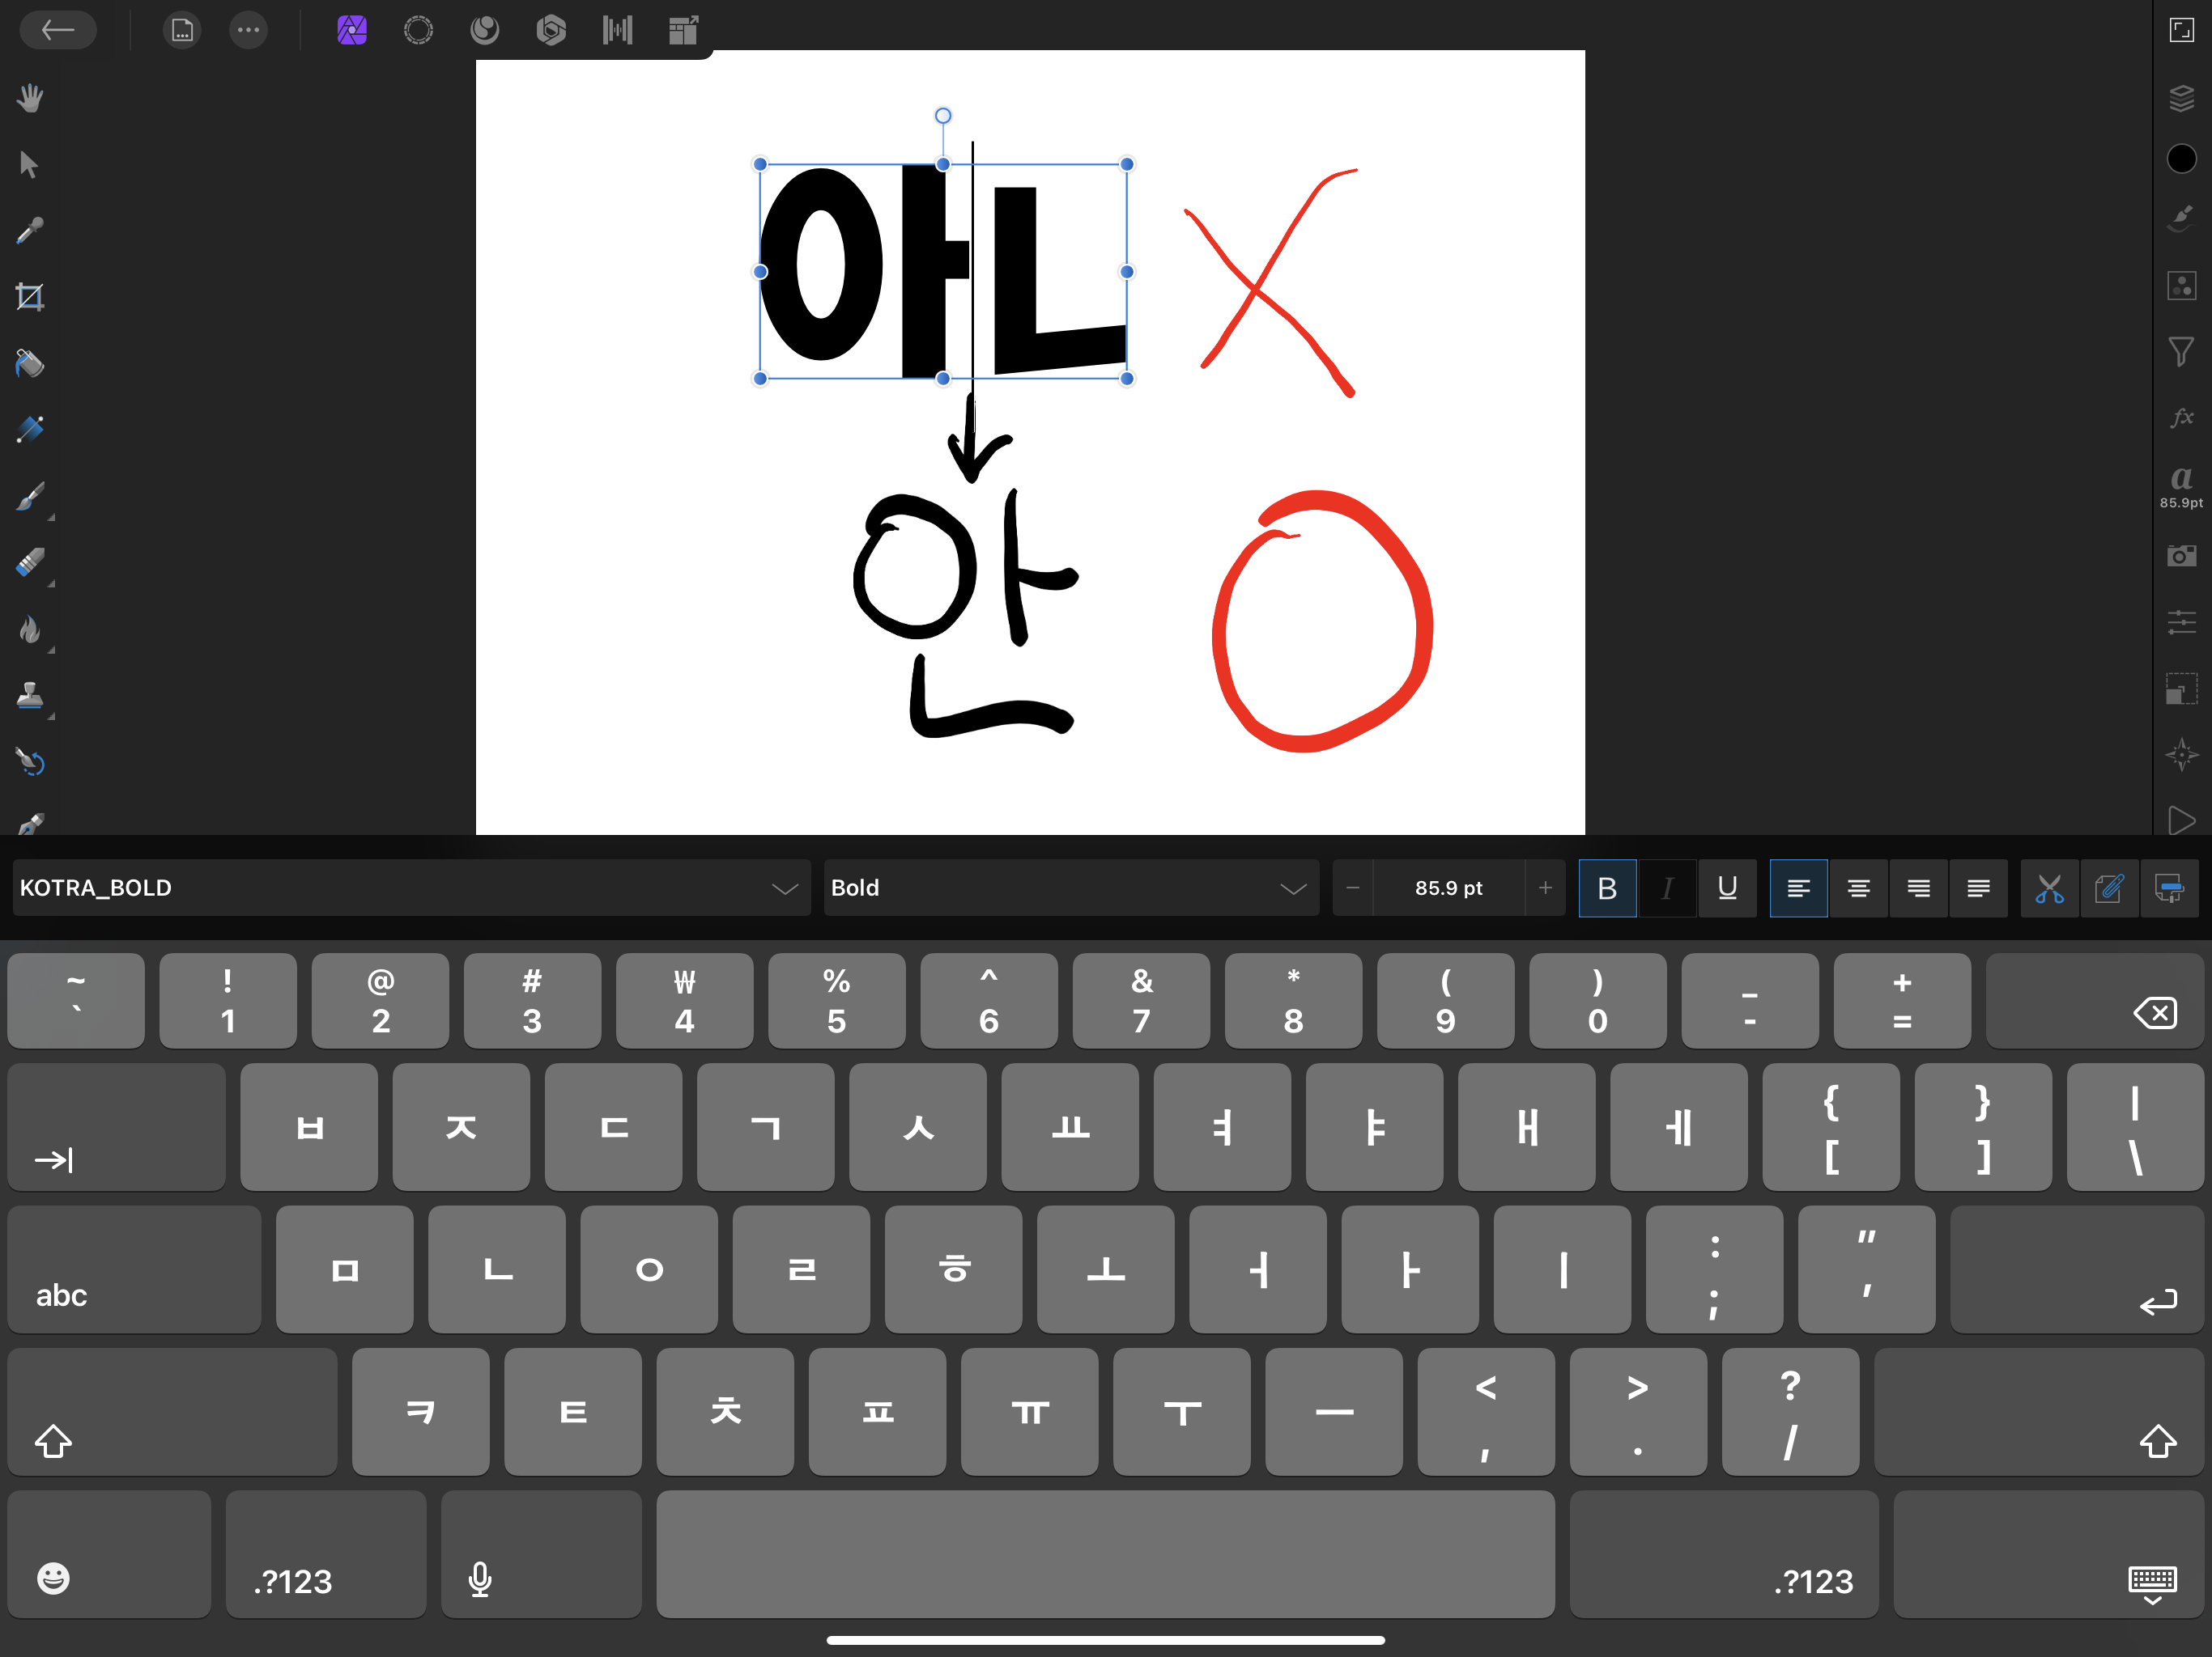The width and height of the screenshot is (2212, 1657).
Task: Switch to the Tone Mapping persona icon
Action: click(617, 30)
